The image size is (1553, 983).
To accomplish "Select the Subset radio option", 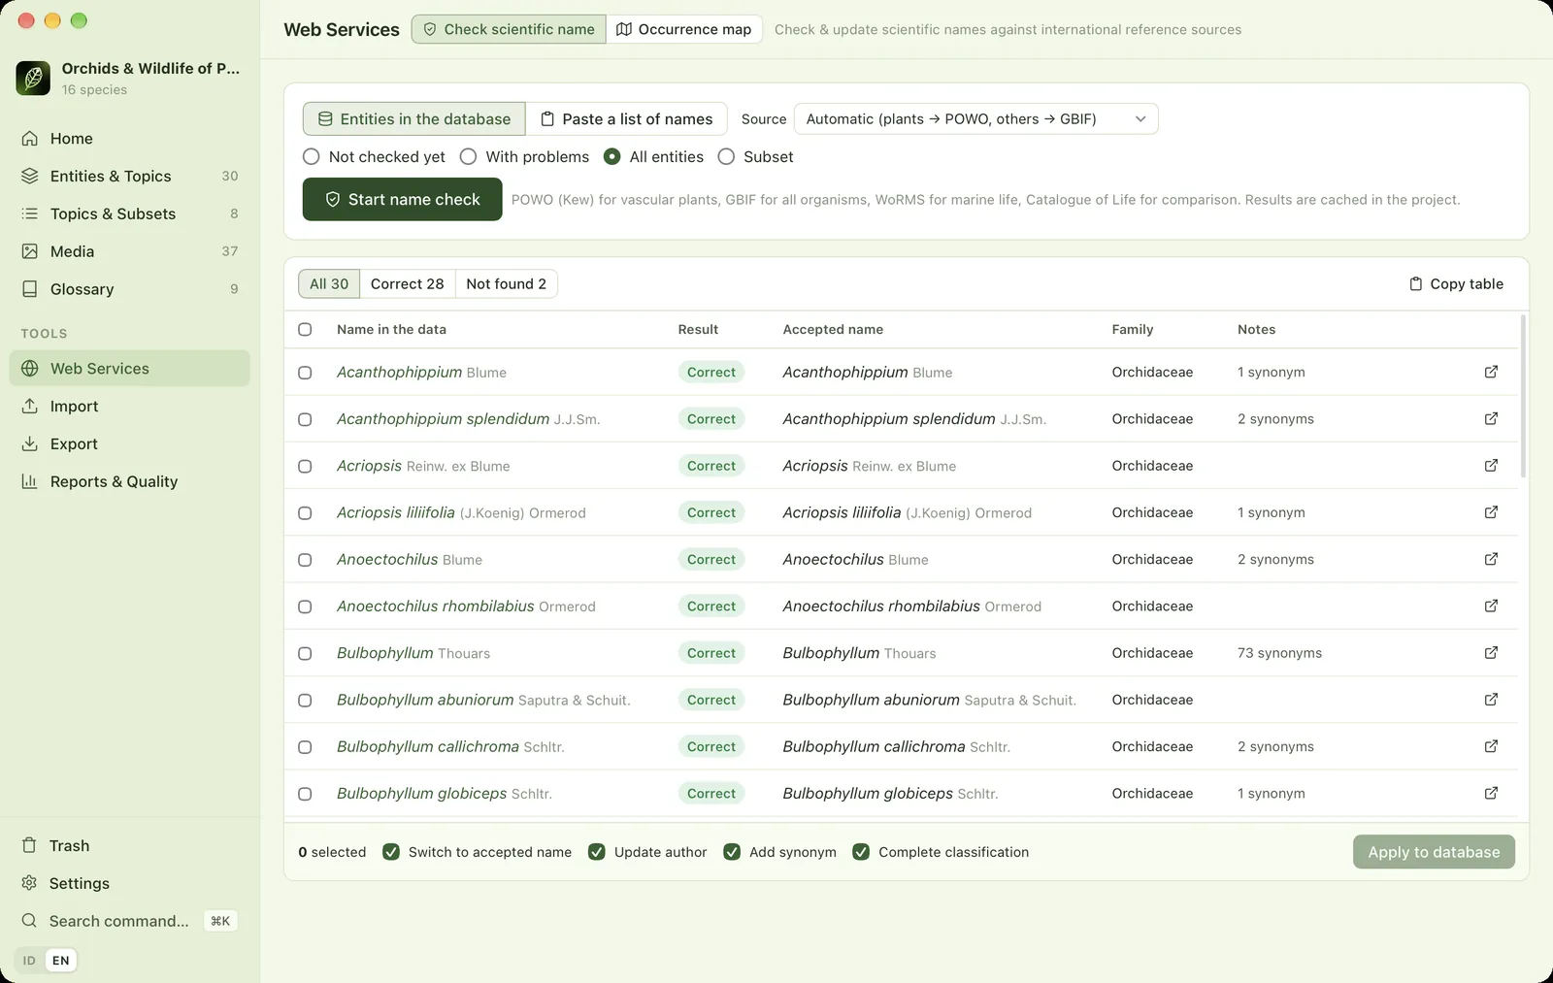I will tap(726, 156).
